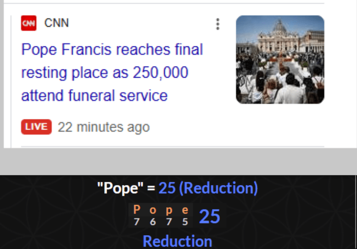357x249 pixels.
Task: Click the large blue 25 total
Action: 210,216
